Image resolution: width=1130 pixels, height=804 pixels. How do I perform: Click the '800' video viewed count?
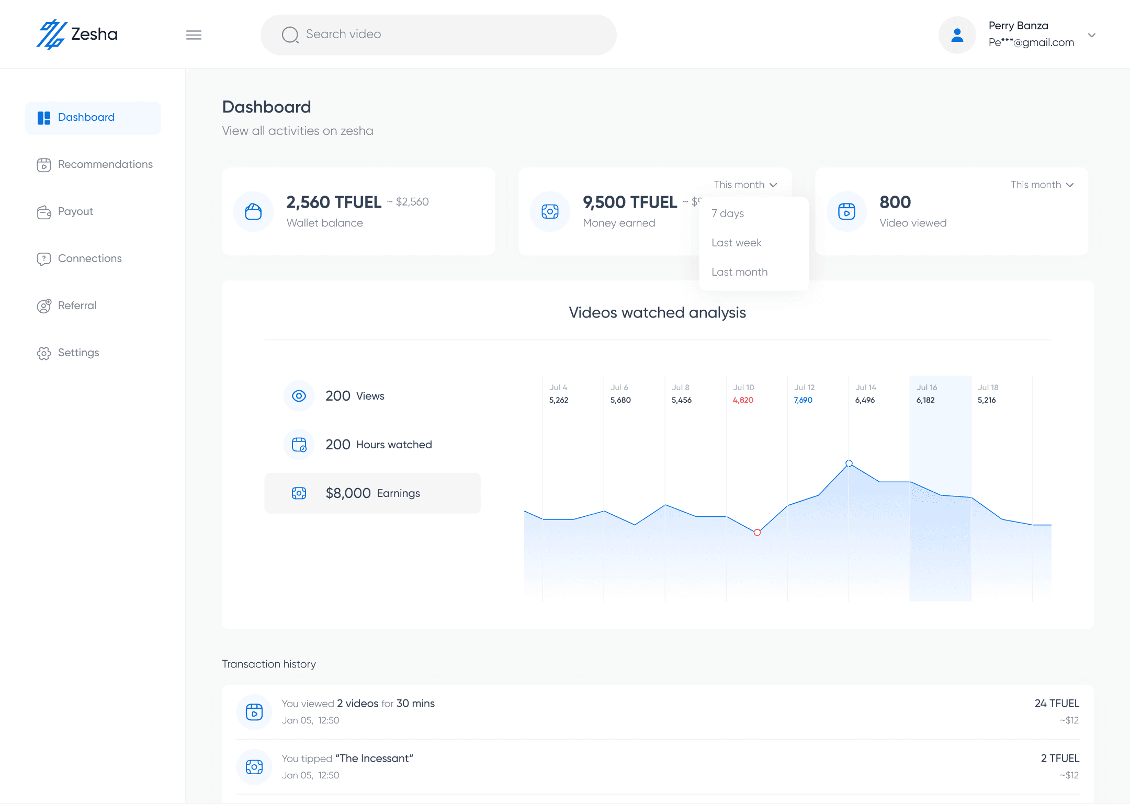(x=895, y=202)
